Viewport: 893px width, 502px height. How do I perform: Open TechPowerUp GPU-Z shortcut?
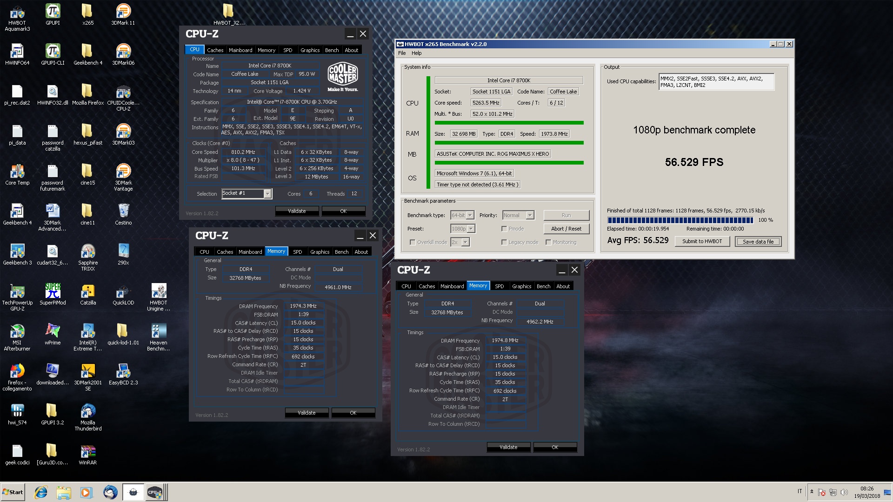pos(17,297)
